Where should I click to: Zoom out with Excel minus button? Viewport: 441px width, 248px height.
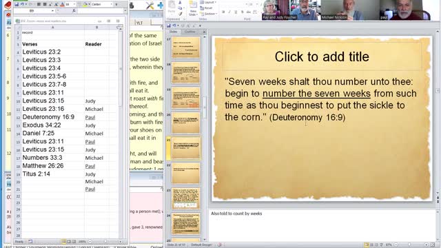click(x=90, y=242)
